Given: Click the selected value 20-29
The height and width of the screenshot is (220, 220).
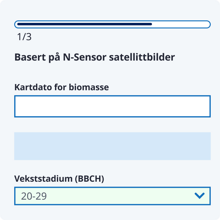Looking at the screenshot, I should point(34,196).
